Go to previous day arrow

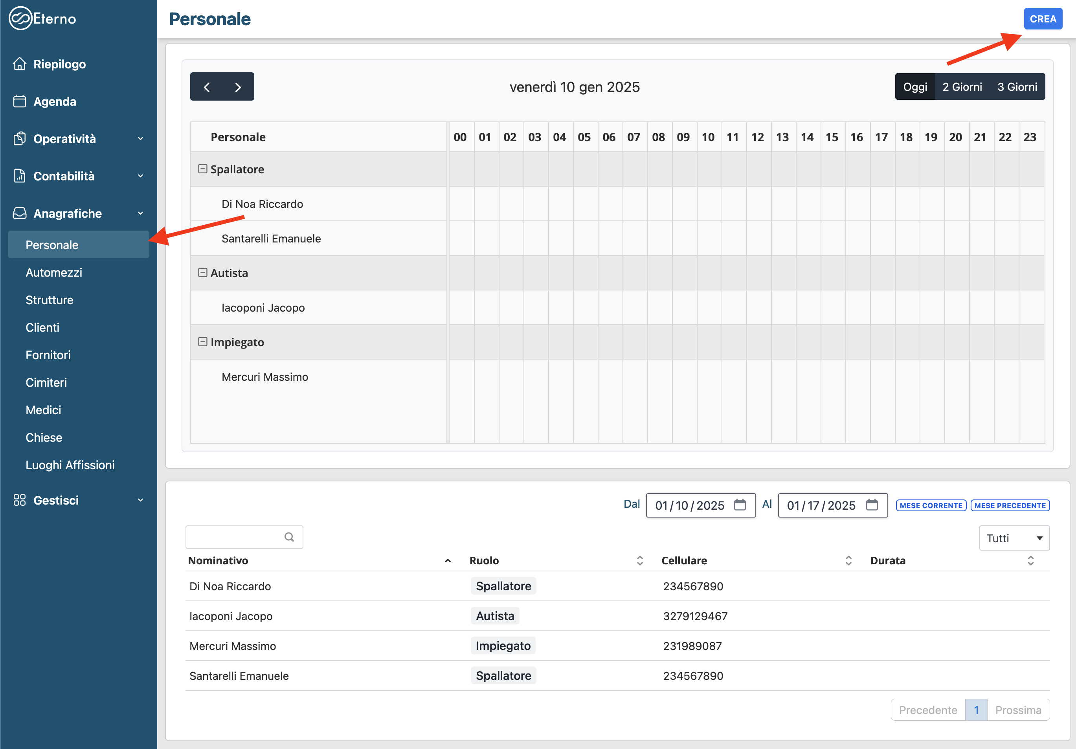(207, 87)
